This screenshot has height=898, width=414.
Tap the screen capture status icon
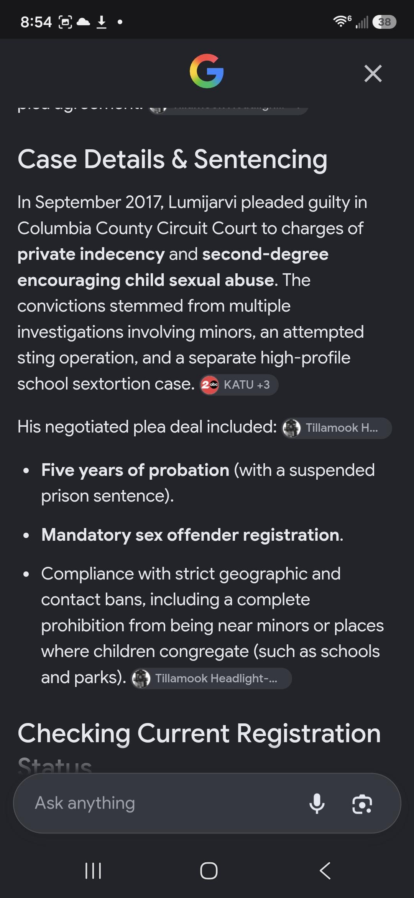(x=65, y=22)
